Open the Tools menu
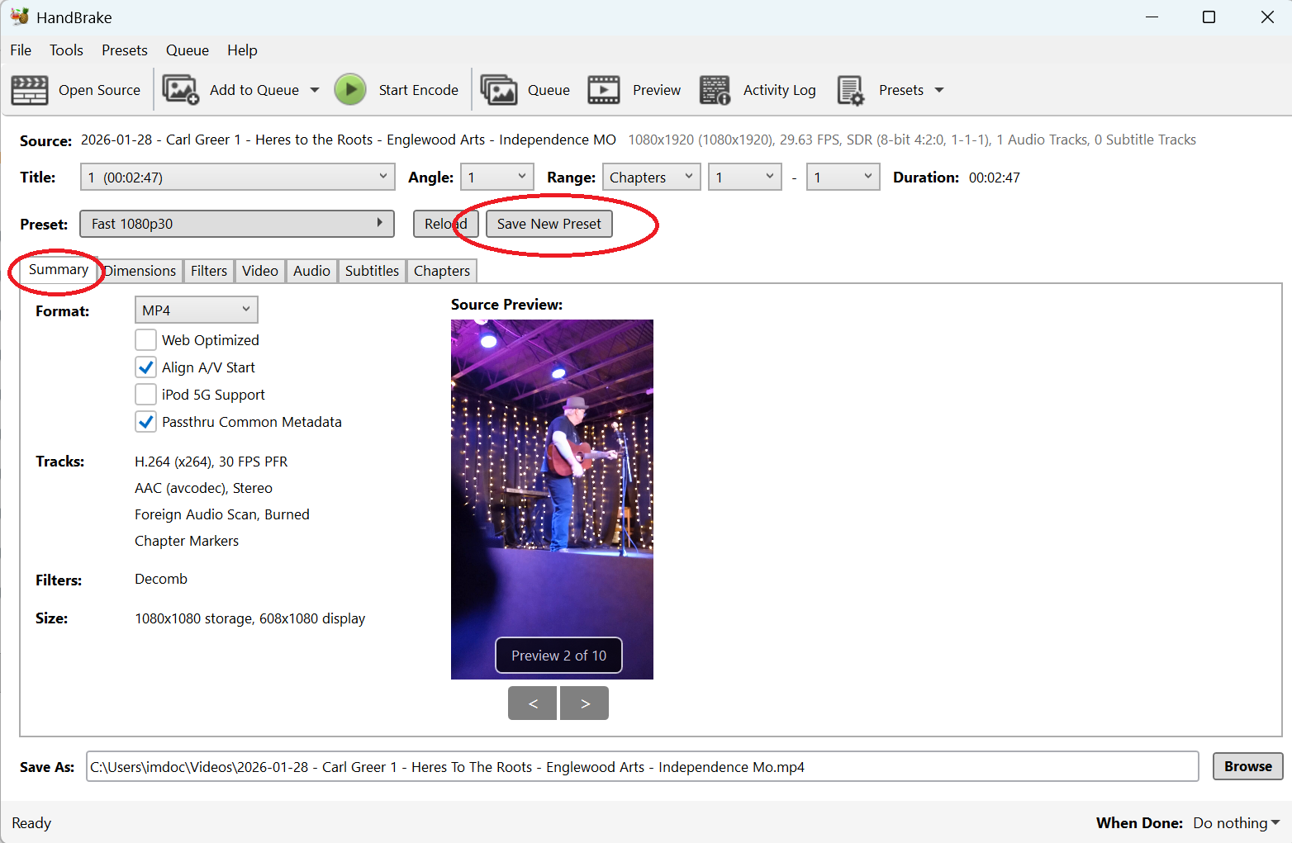Viewport: 1292px width, 843px height. click(66, 50)
